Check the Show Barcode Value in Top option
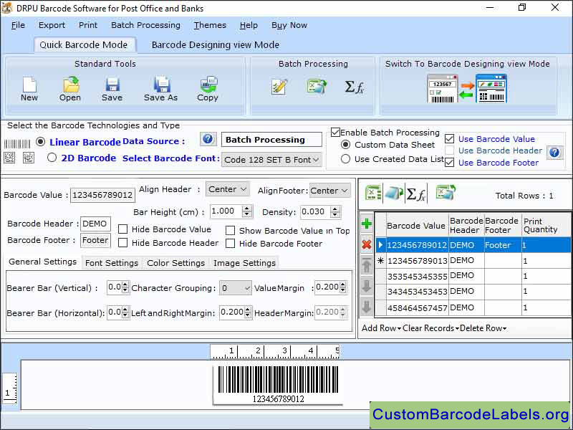Image resolution: width=573 pixels, height=430 pixels. tap(230, 230)
